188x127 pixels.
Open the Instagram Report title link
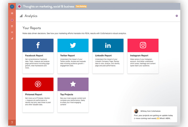139,56
